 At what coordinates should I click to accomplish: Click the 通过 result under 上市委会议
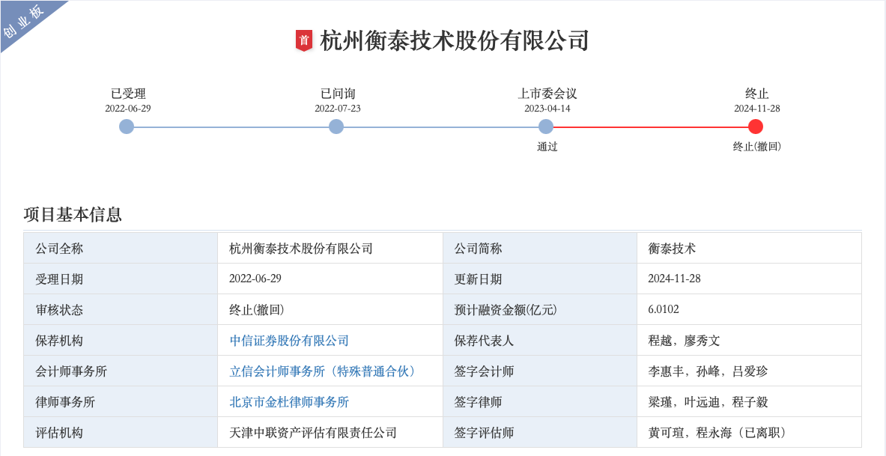pos(547,146)
